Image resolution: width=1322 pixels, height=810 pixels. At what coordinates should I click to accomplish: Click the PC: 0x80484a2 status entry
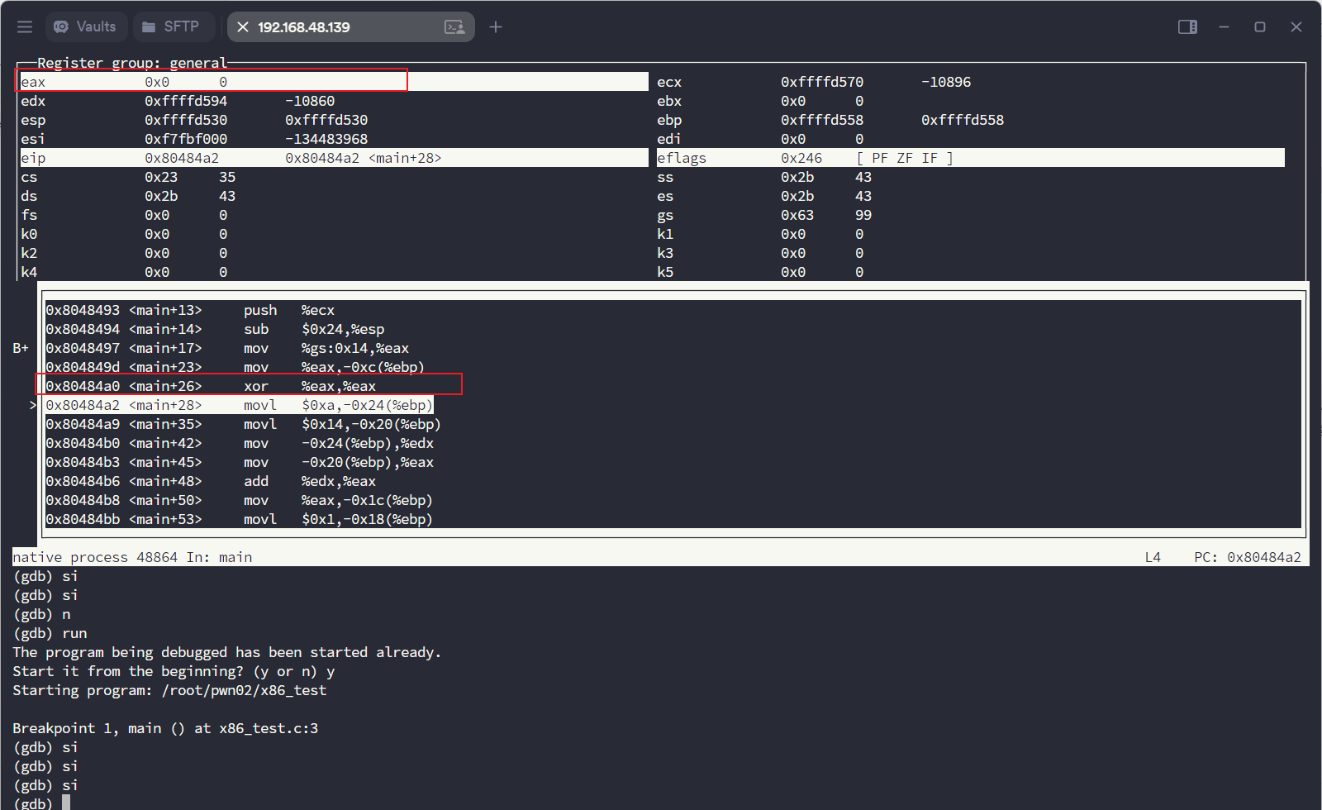coord(1248,557)
